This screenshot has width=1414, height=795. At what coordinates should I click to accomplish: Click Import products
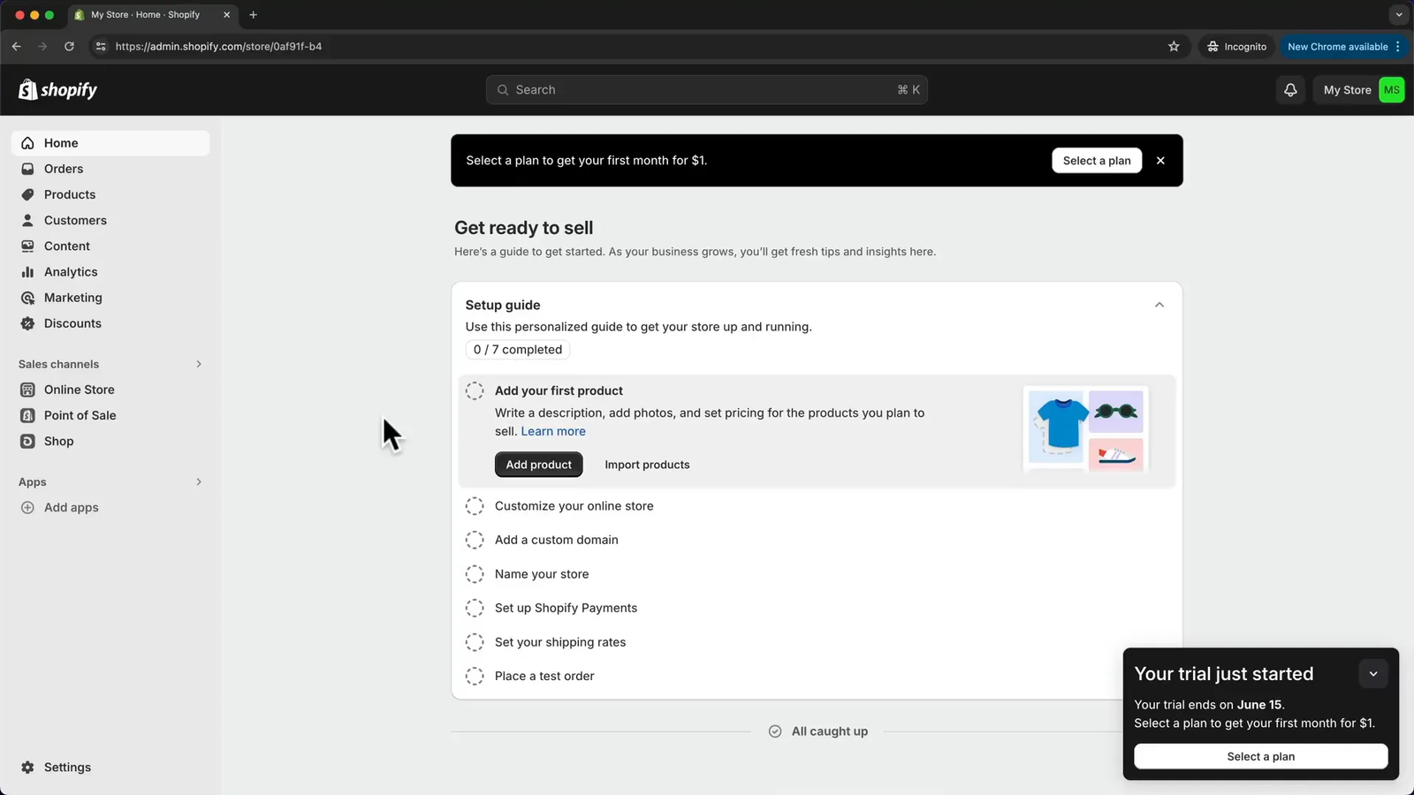click(647, 465)
